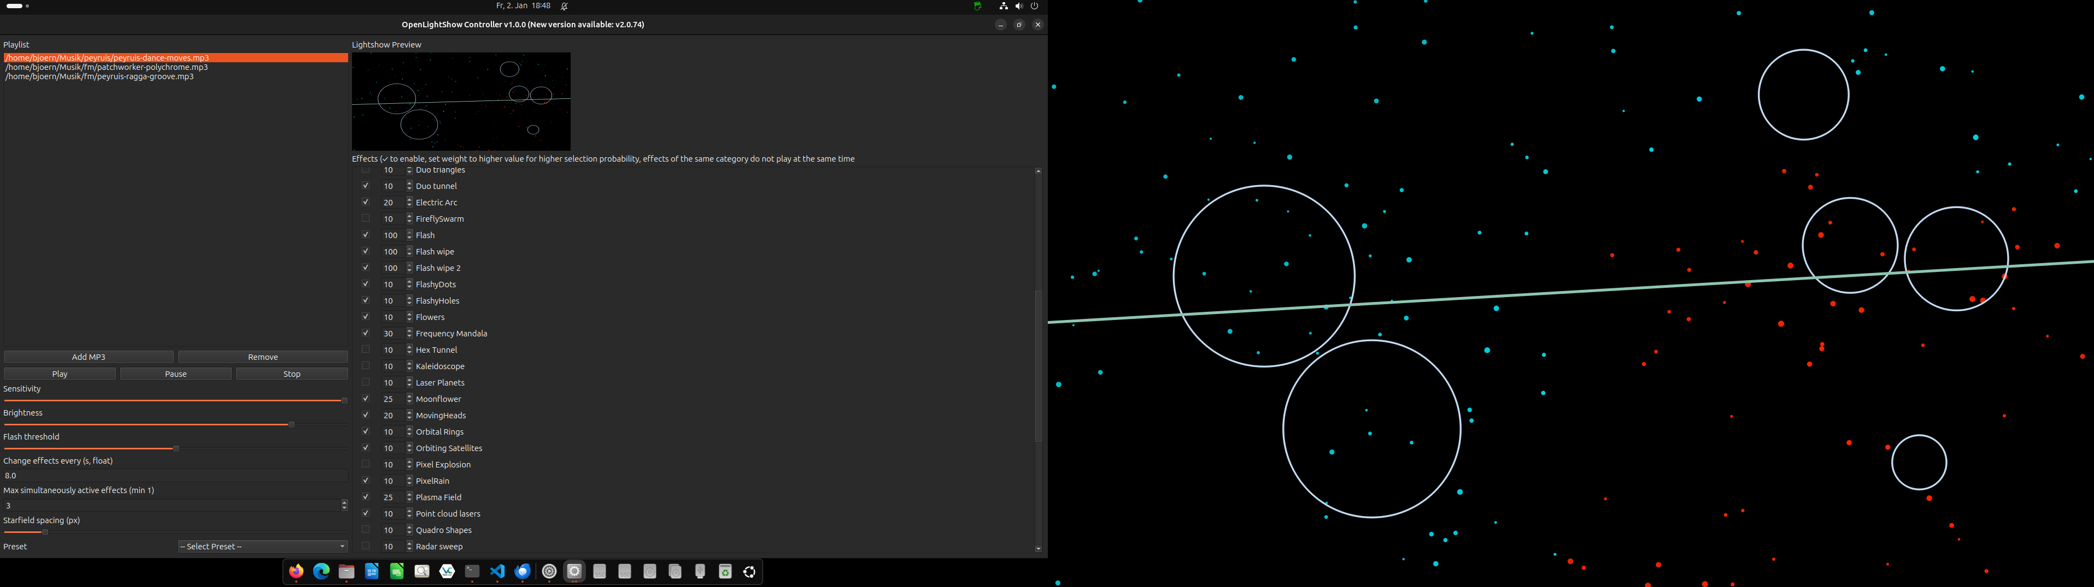Launch LibreOffice Calc from the dock
The width and height of the screenshot is (2094, 587).
[397, 572]
